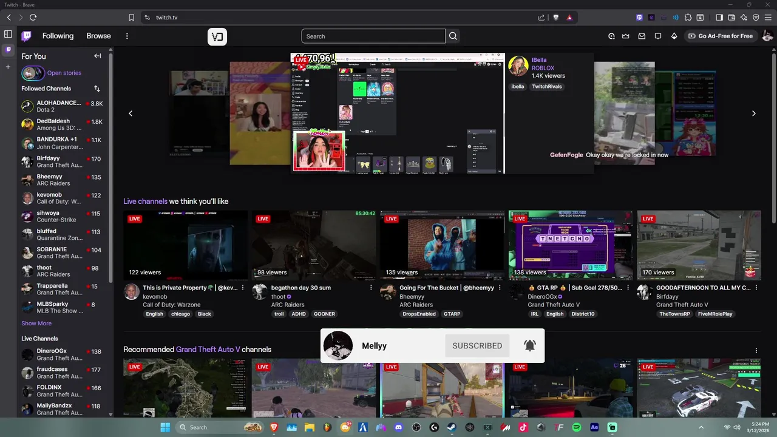Open Brave main hamburger menu
This screenshot has width=777, height=437.
[769, 18]
